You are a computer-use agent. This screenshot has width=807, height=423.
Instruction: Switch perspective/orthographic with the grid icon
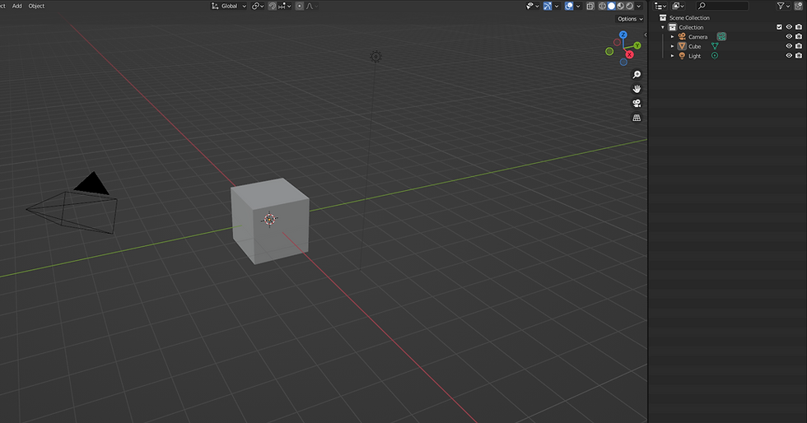637,118
